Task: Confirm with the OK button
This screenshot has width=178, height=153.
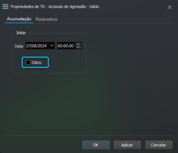Action: coord(96,145)
